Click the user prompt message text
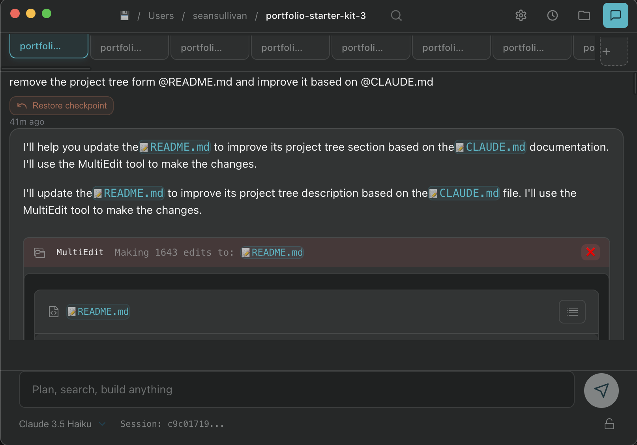The width and height of the screenshot is (637, 445). click(221, 82)
